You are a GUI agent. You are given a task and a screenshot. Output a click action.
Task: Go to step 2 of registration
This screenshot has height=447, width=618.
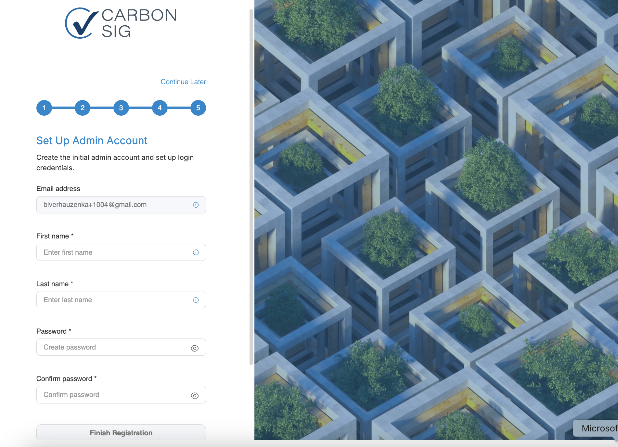(x=83, y=108)
